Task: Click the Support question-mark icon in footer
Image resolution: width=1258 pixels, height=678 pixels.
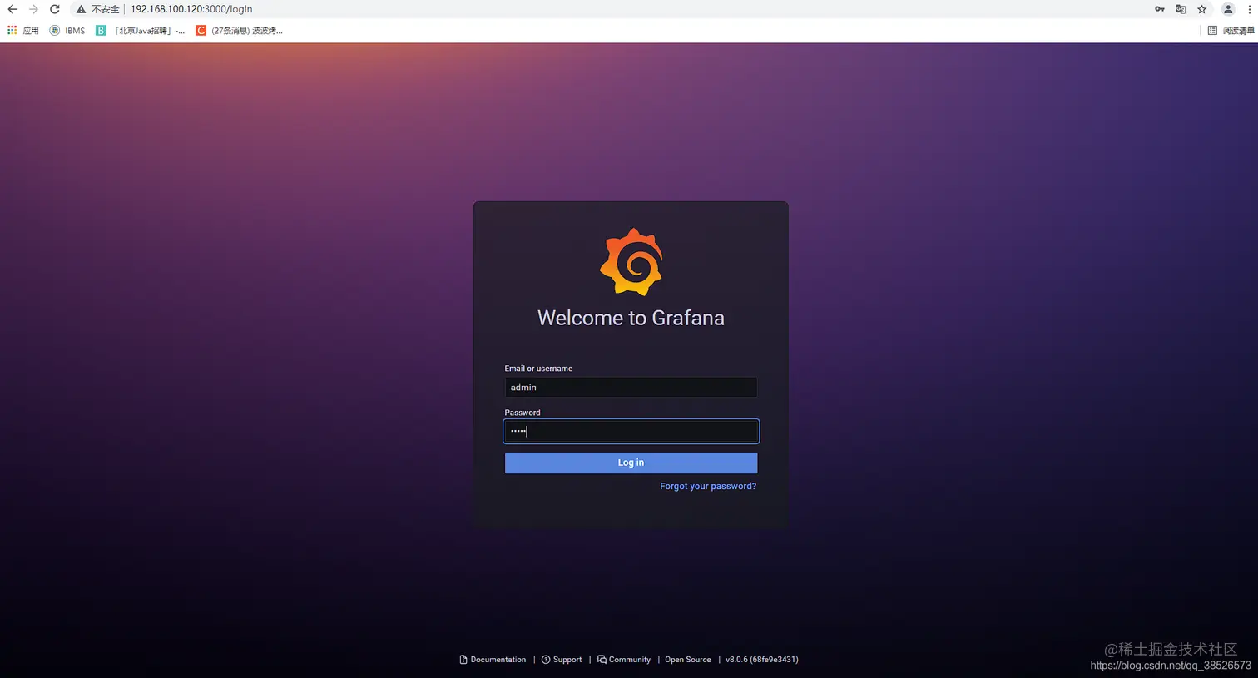Action: coord(546,660)
